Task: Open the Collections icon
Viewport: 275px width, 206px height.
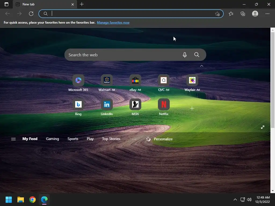Action: coord(243,14)
